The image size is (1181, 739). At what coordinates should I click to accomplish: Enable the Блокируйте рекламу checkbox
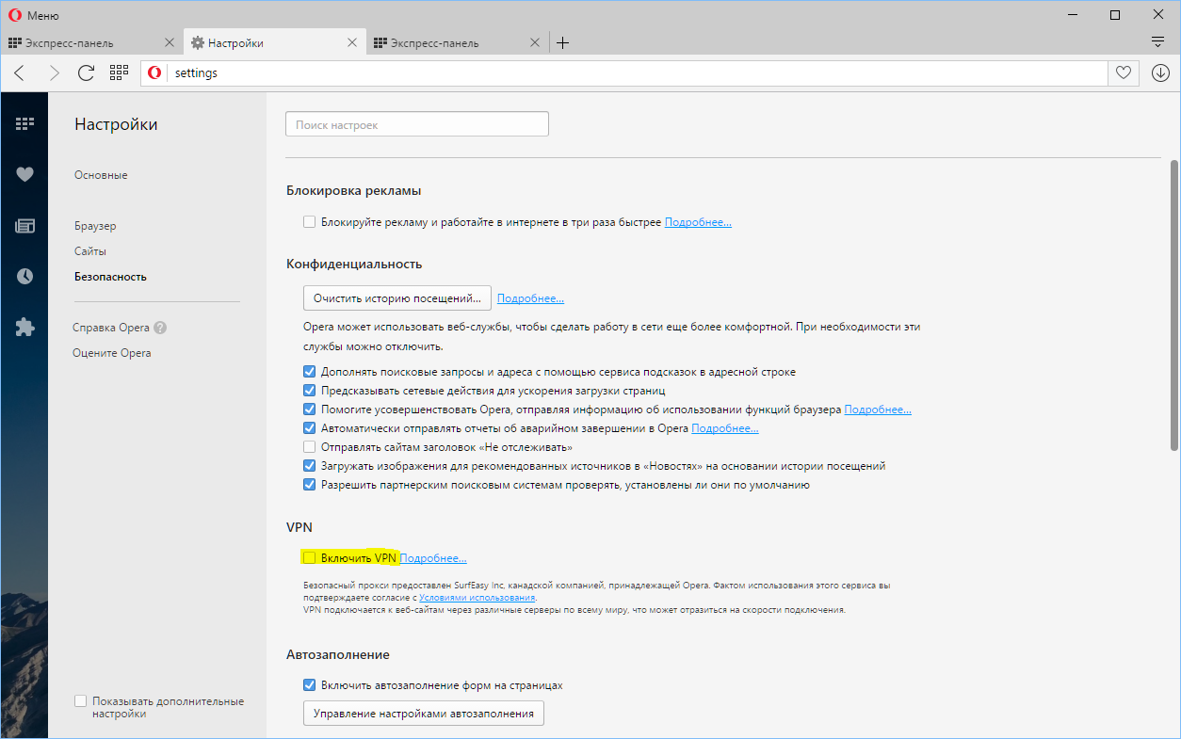(309, 222)
